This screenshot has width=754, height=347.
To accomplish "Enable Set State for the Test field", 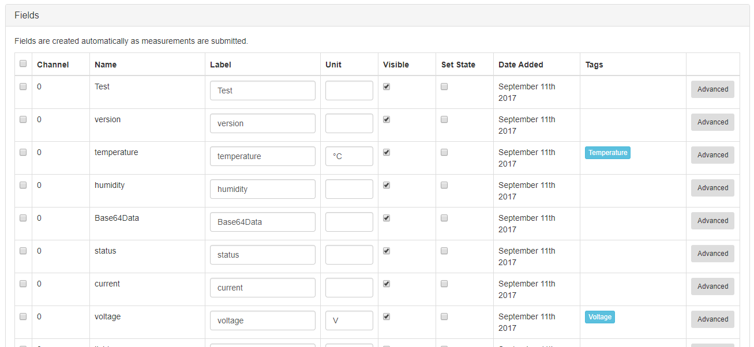I will pyautogui.click(x=444, y=86).
